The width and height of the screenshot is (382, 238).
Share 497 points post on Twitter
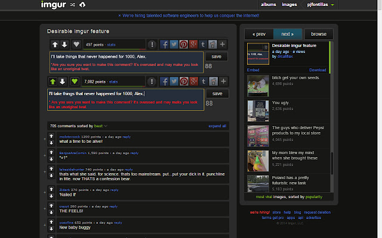pos(174,45)
